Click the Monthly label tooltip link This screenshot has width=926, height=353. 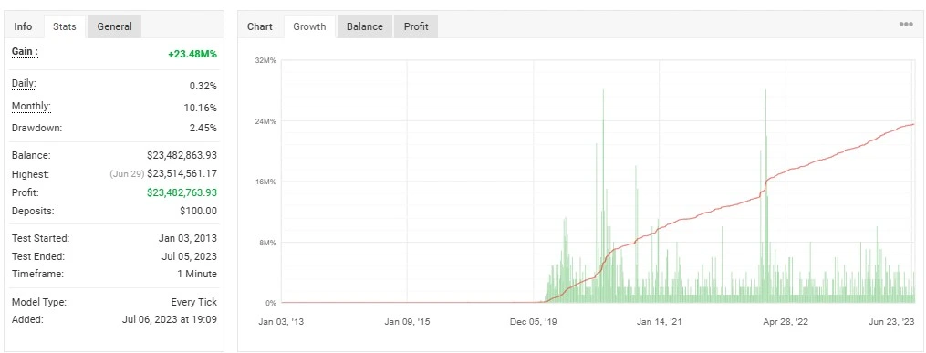click(31, 107)
